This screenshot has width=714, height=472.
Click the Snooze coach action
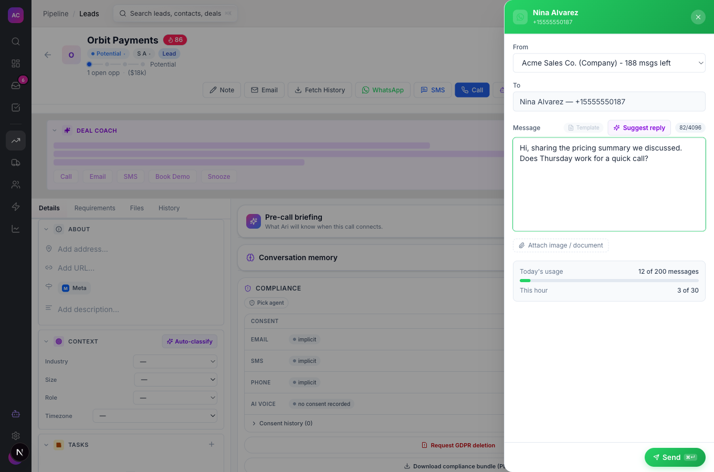(219, 177)
